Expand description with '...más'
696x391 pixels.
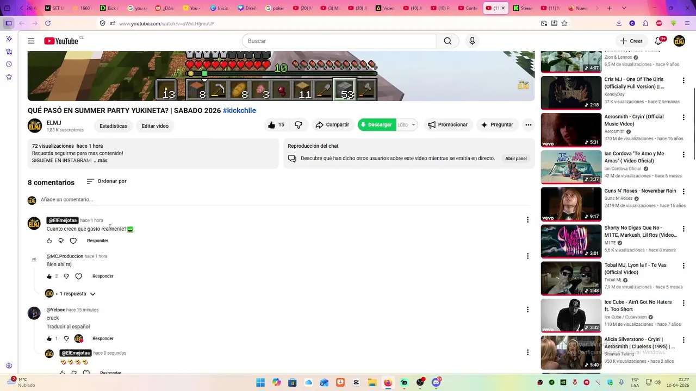coord(101,161)
